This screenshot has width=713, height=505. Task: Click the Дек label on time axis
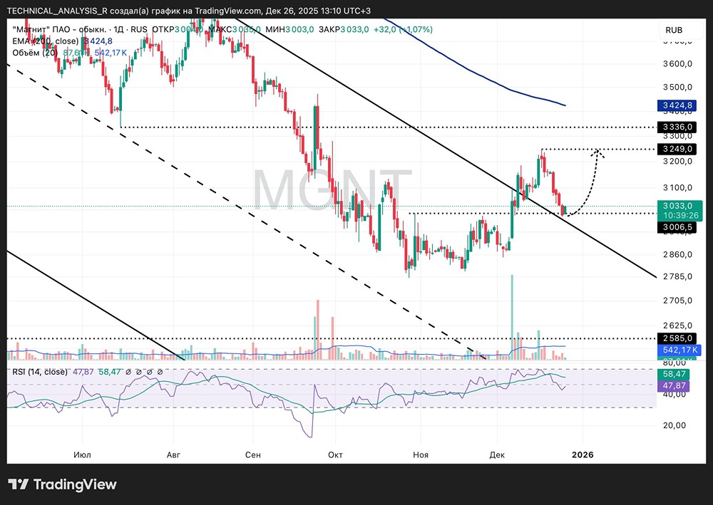pos(497,454)
